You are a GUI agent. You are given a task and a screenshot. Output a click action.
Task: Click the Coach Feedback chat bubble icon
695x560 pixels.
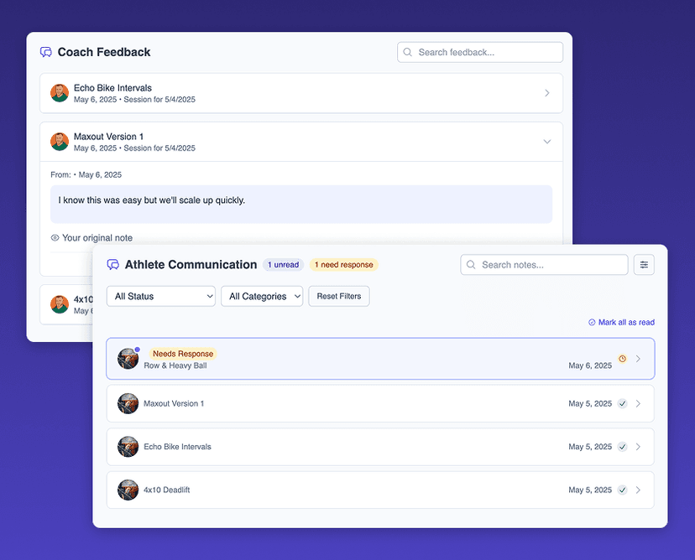tap(45, 52)
